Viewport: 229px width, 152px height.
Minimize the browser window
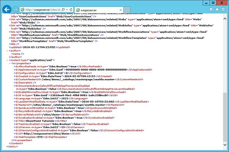206,3
